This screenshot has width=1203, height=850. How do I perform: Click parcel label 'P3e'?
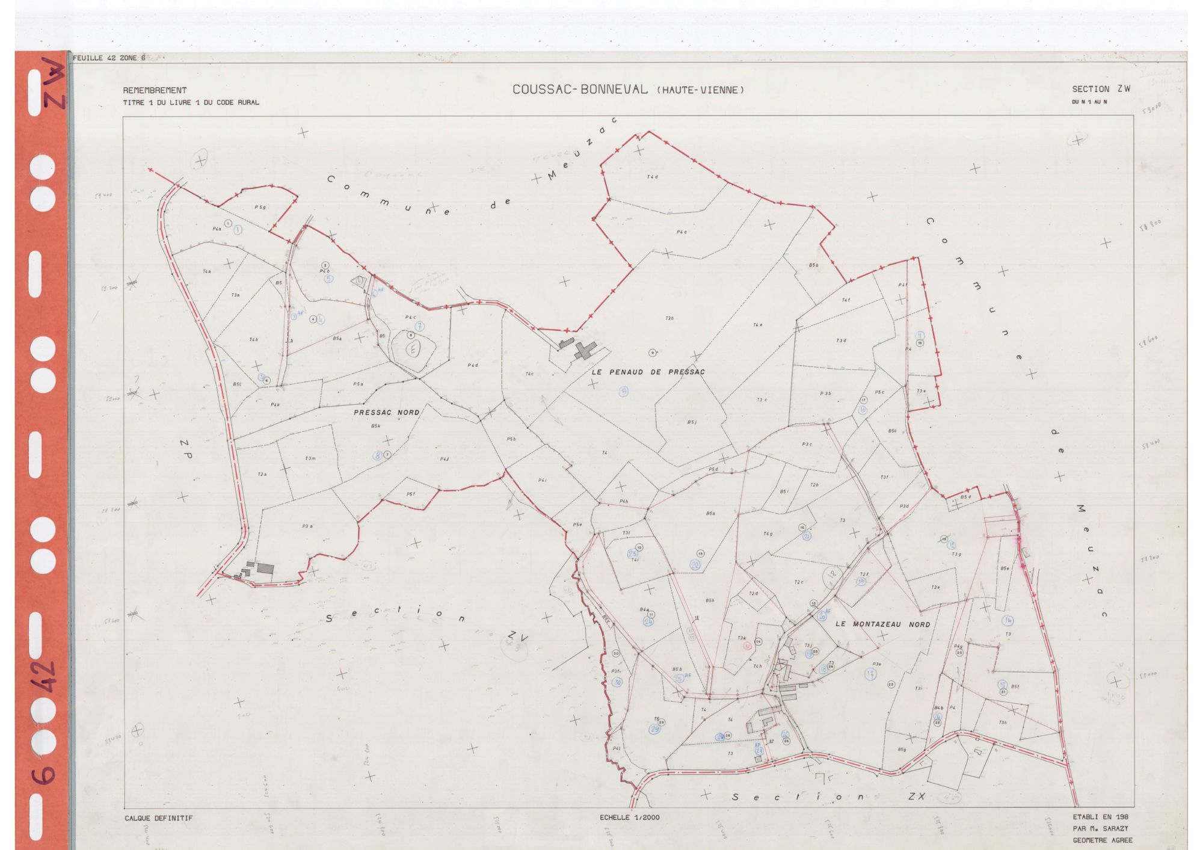pyautogui.click(x=877, y=664)
